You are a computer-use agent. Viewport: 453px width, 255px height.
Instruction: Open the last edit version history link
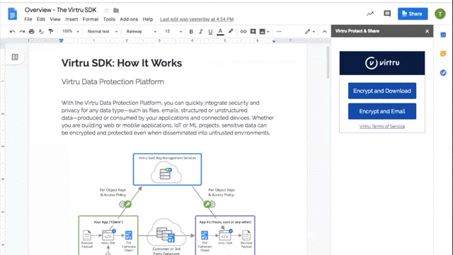tap(197, 19)
